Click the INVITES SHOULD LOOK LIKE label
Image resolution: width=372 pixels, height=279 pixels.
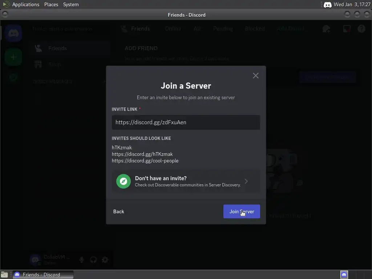pyautogui.click(x=141, y=138)
